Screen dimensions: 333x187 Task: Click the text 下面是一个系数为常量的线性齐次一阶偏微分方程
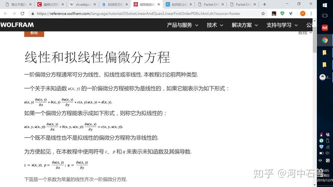pyautogui.click(x=76, y=180)
